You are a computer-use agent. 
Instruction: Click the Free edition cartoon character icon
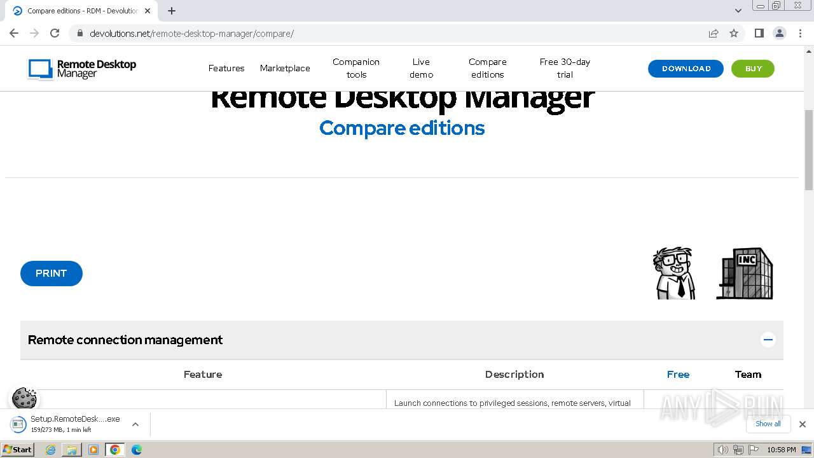(x=674, y=274)
